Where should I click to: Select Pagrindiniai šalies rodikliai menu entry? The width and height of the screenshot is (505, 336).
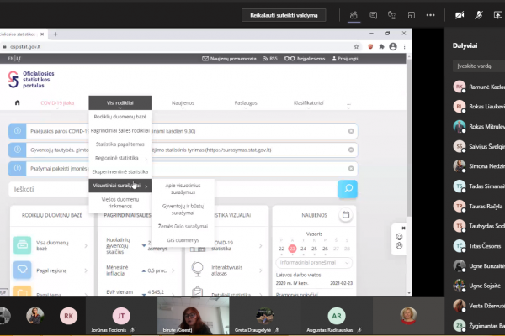[120, 130]
